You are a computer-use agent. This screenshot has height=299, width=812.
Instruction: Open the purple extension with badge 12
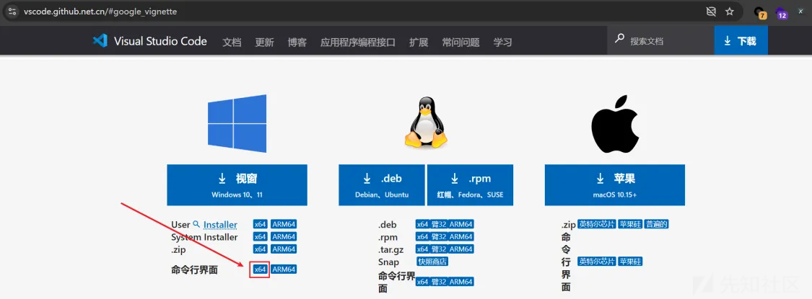click(x=782, y=12)
